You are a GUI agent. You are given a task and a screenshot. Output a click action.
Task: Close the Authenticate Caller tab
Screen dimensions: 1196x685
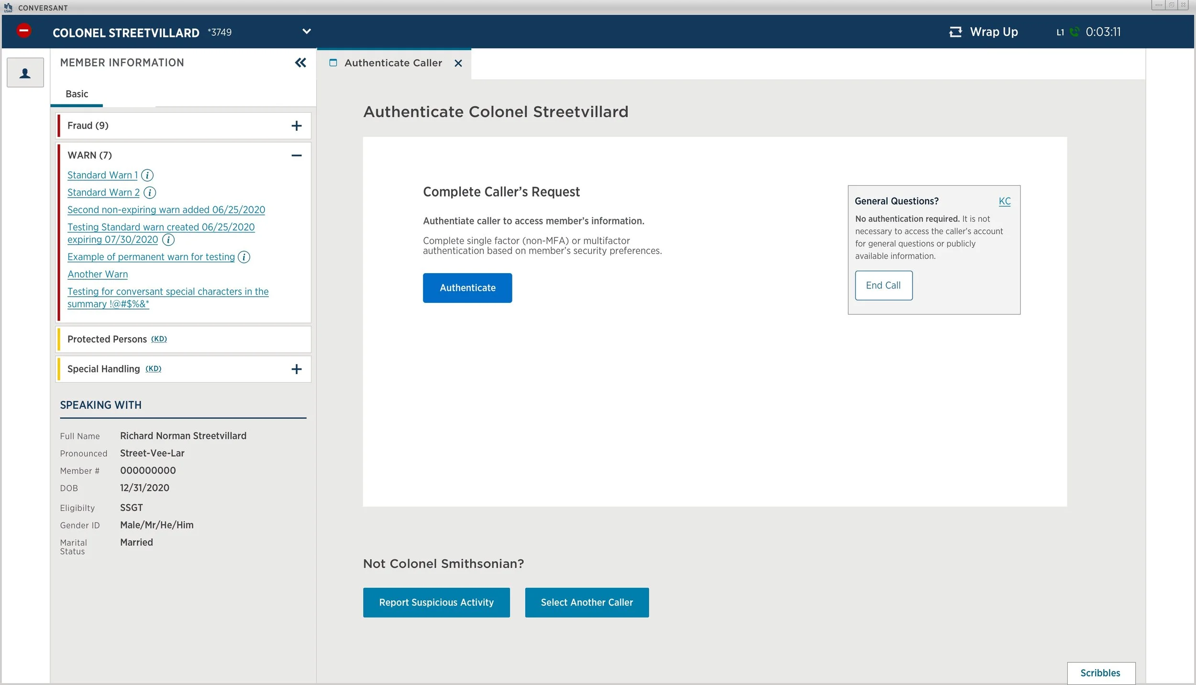point(458,63)
